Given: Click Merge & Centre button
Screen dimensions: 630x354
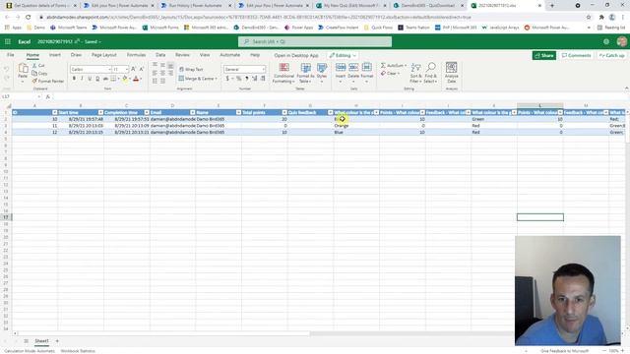Looking at the screenshot, I should [197, 79].
